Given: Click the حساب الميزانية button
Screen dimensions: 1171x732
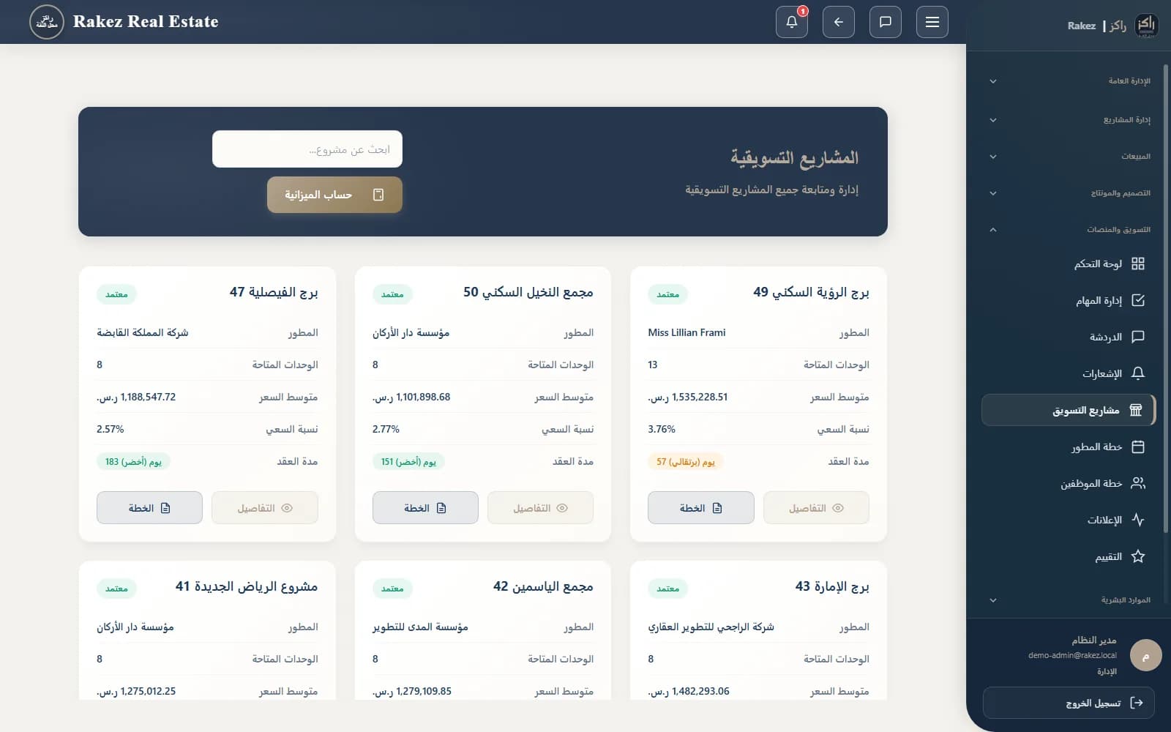Looking at the screenshot, I should click(334, 195).
